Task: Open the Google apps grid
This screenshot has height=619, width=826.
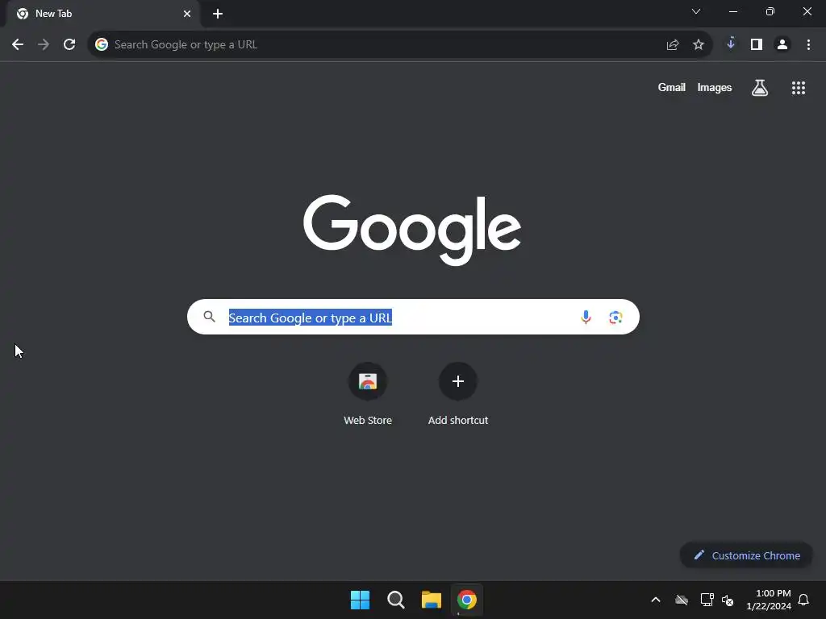Action: [799, 88]
